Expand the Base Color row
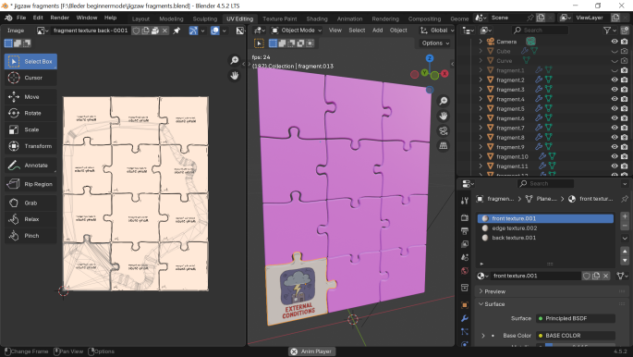This screenshot has width=633, height=357. 483,336
